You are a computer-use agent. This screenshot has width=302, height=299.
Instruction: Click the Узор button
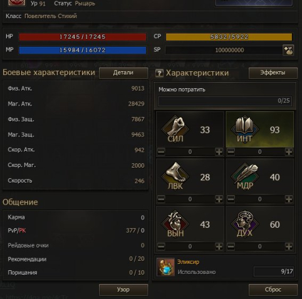click(x=123, y=290)
